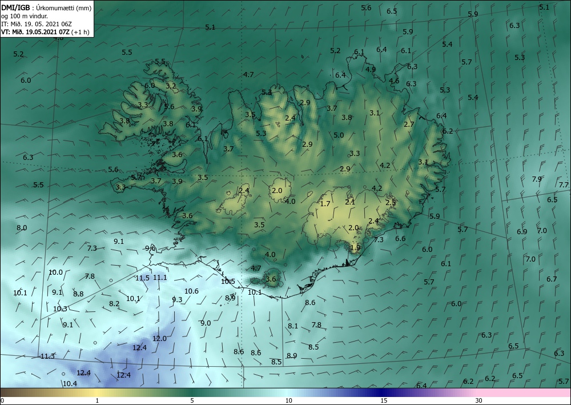Click the map value 3.2

171,86
